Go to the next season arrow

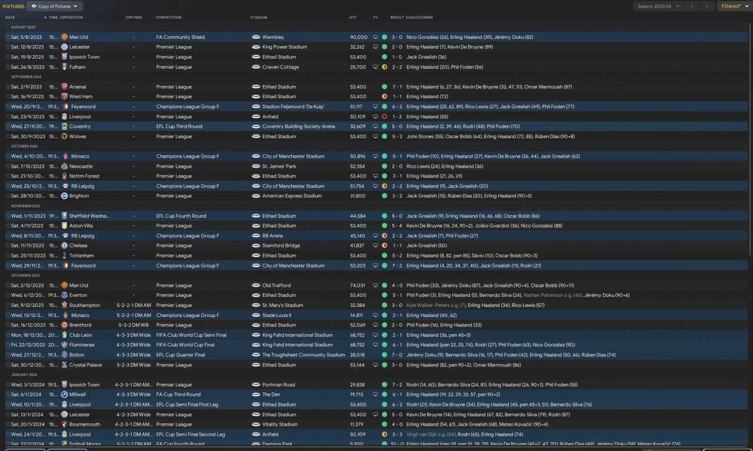pyautogui.click(x=708, y=6)
